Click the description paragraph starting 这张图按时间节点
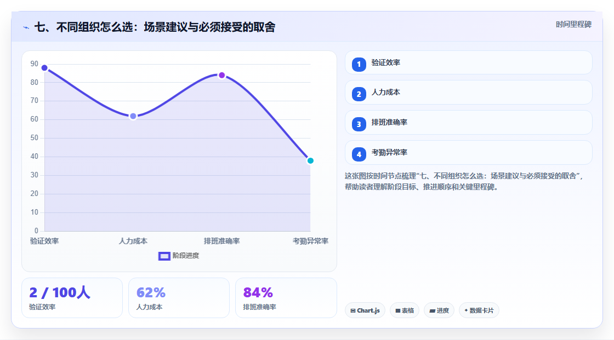614x340 pixels. (x=464, y=182)
